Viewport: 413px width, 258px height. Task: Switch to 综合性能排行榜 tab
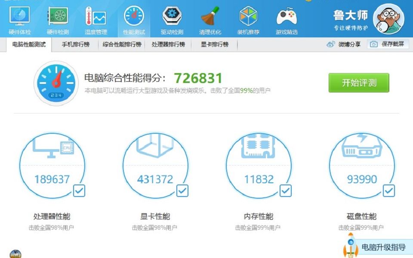[x=122, y=44]
